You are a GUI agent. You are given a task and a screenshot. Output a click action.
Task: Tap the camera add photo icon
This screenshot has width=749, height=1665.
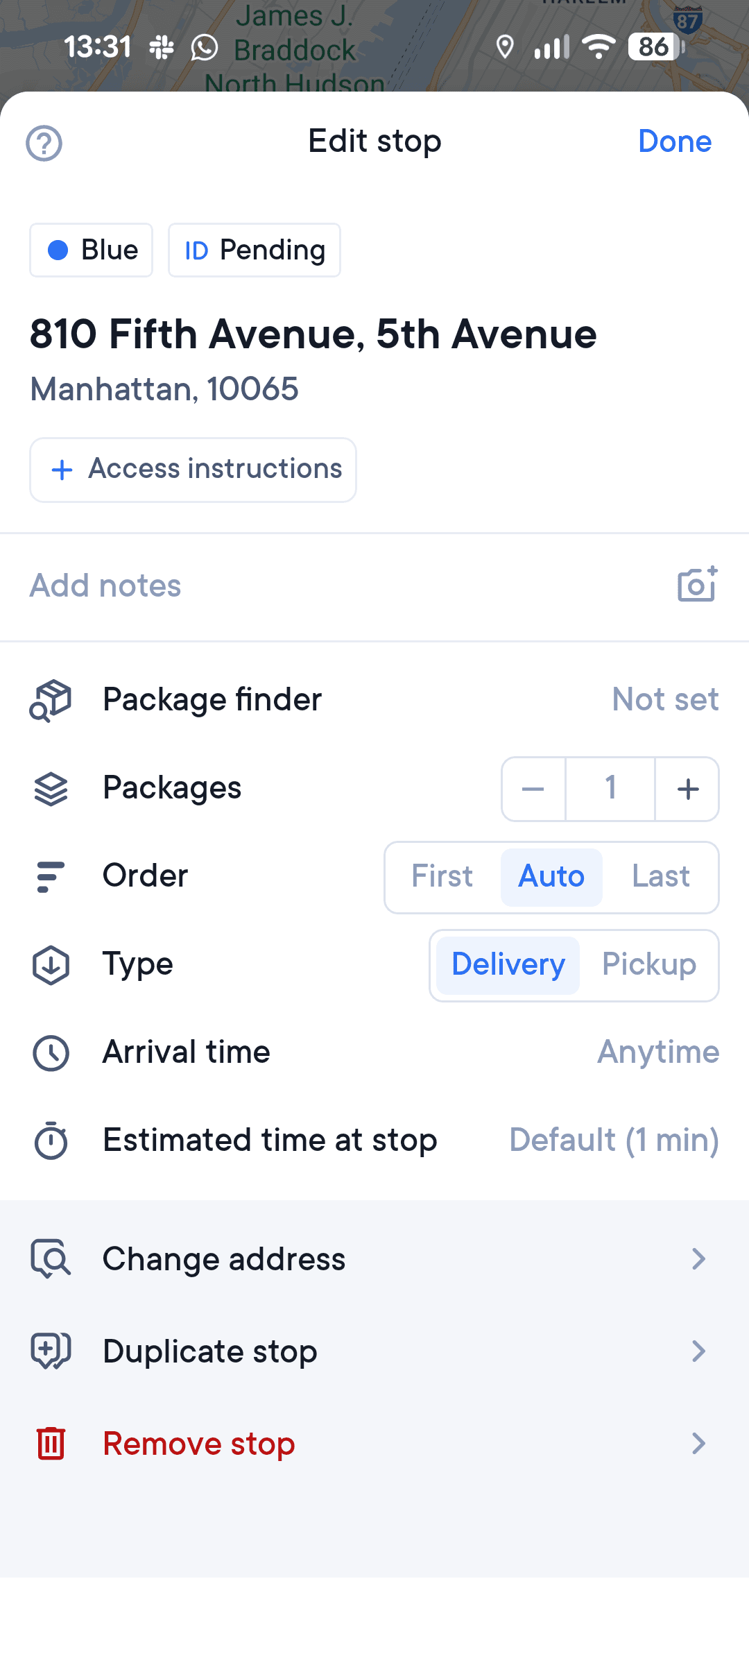click(696, 585)
